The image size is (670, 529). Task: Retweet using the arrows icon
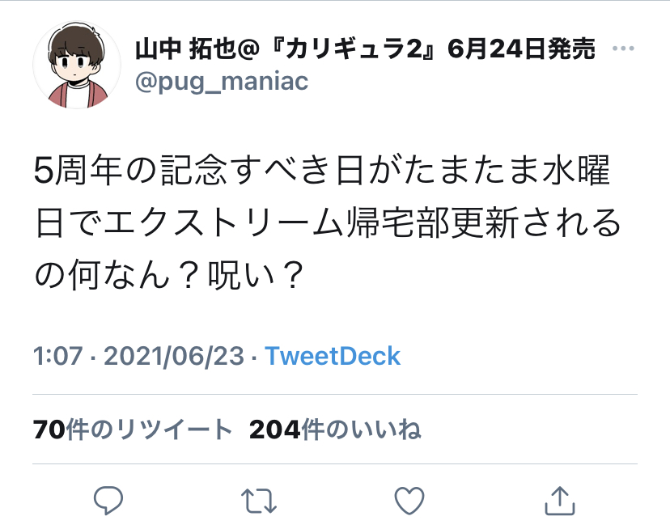click(x=259, y=501)
